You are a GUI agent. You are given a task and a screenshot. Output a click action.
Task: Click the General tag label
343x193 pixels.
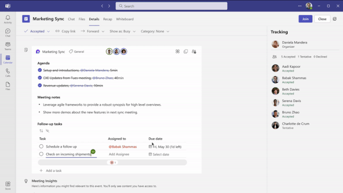pos(76,52)
